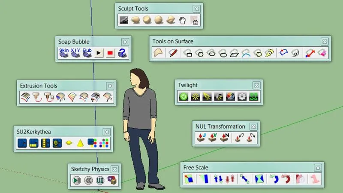This screenshot has width=343, height=193.
Task: Click the green power button in Twilight
Action: 184,96
